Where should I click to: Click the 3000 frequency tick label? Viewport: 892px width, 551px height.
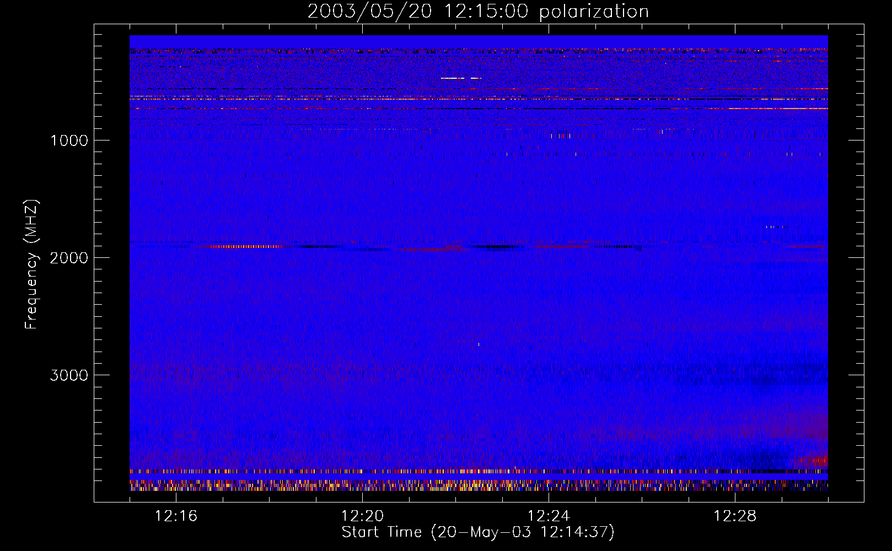click(69, 375)
